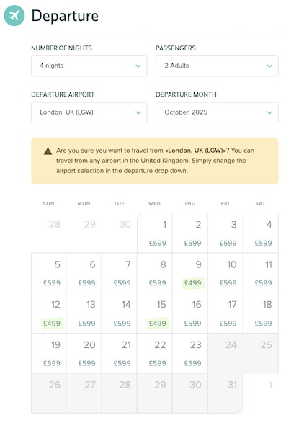Click the warning triangle icon in yellow notice

[48, 151]
